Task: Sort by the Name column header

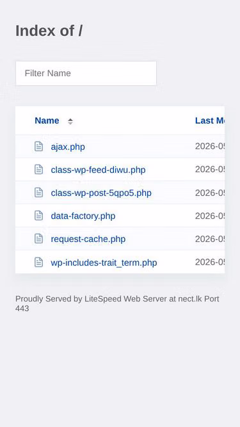Action: point(47,120)
